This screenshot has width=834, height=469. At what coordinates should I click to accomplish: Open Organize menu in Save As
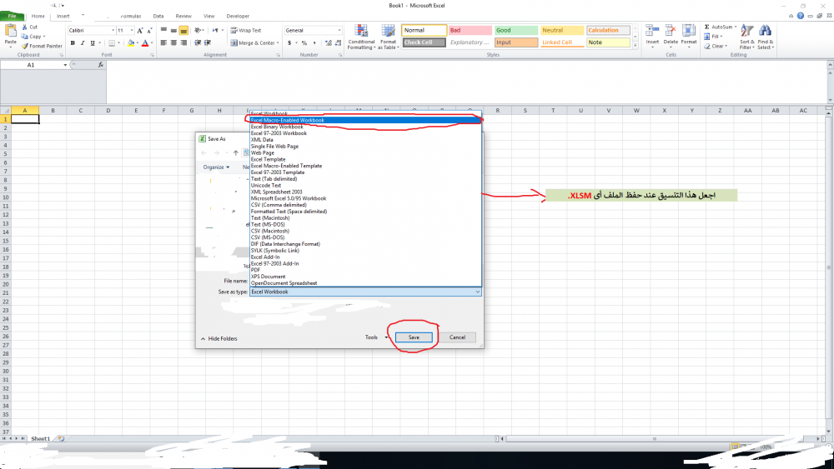tap(216, 167)
